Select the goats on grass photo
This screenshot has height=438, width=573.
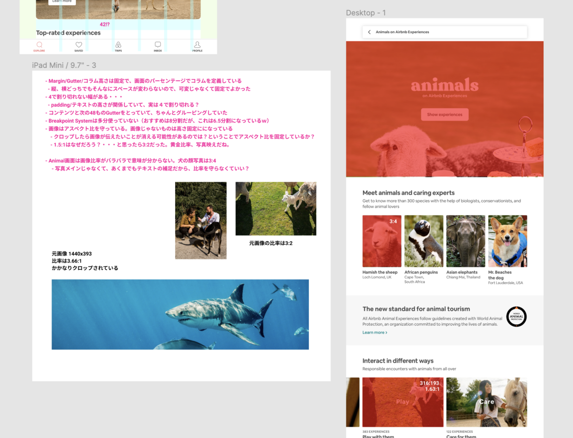[276, 209]
